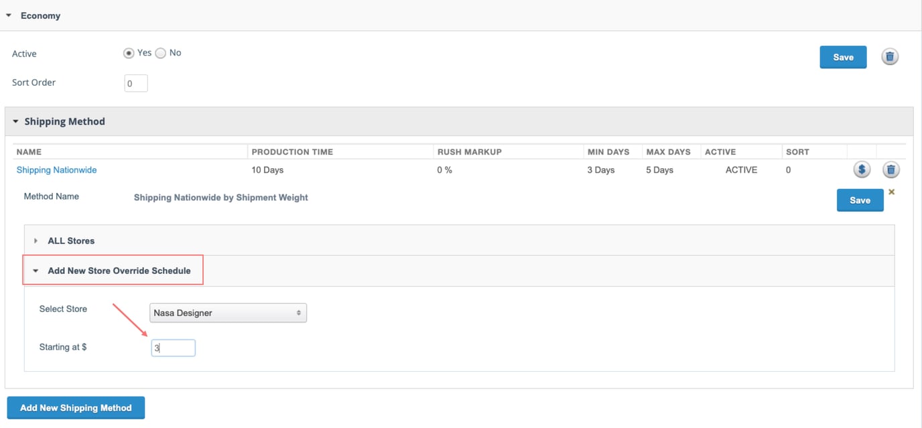Image resolution: width=922 pixels, height=428 pixels.
Task: Select Yes for Active
Action: tap(129, 53)
